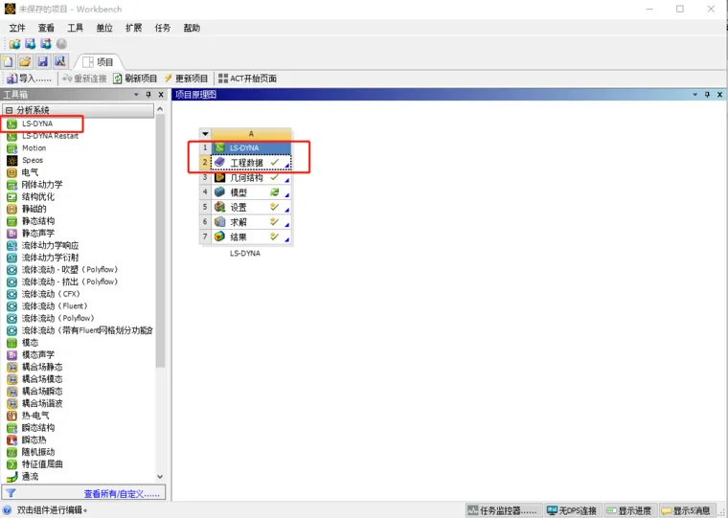
Task: Click the 热-电气 system icon
Action: 12,416
